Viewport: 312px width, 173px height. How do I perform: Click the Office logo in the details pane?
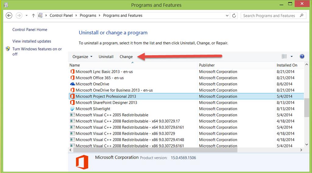coord(82,162)
